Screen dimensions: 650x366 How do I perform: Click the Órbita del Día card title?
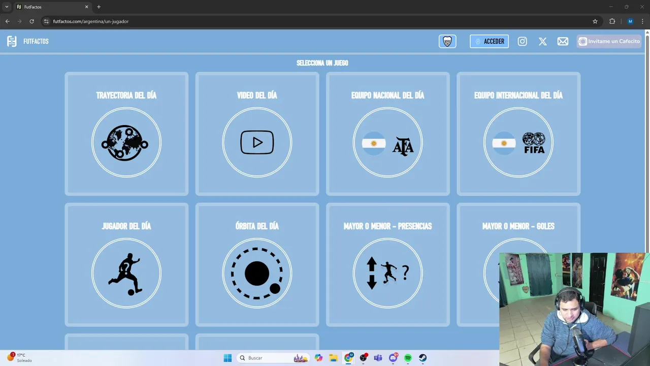point(257,226)
